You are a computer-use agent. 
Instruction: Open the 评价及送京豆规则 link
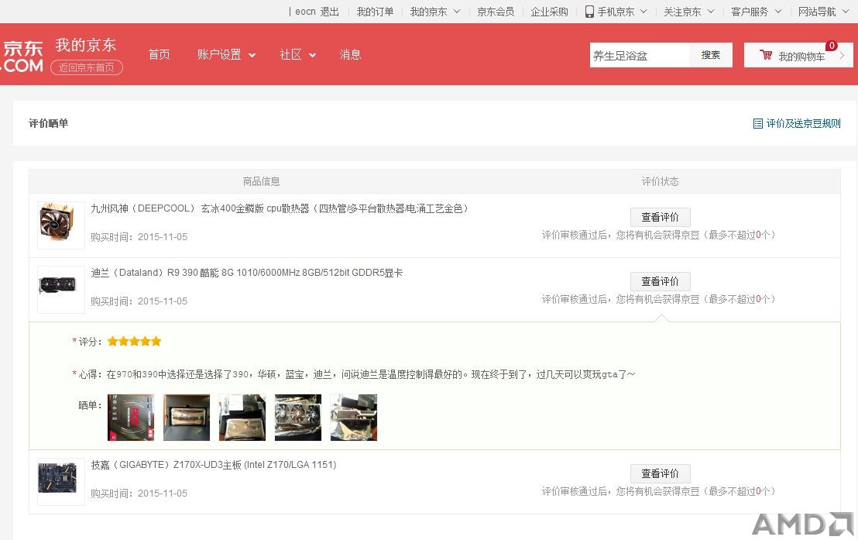click(x=803, y=123)
